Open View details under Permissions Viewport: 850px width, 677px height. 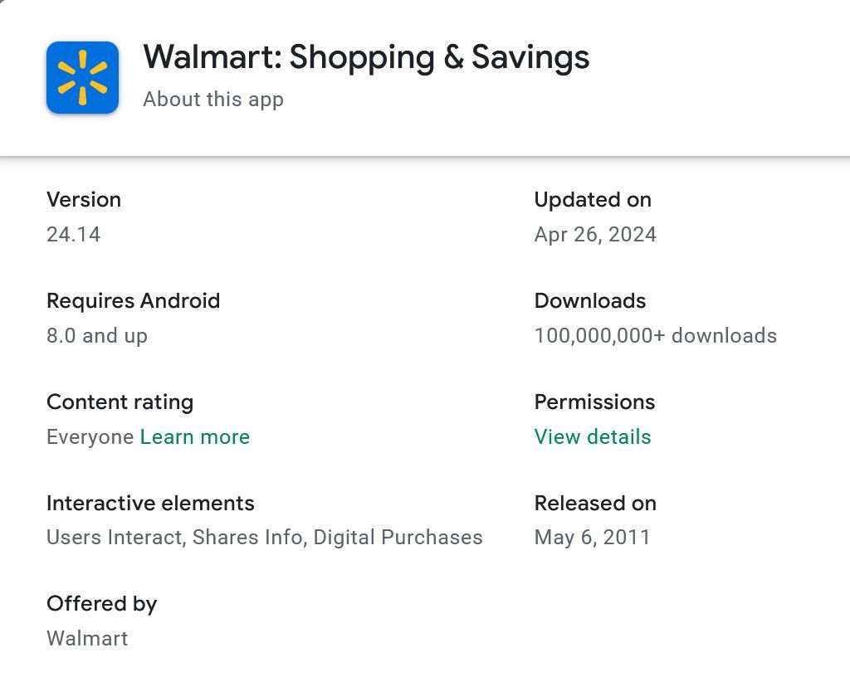pyautogui.click(x=593, y=437)
